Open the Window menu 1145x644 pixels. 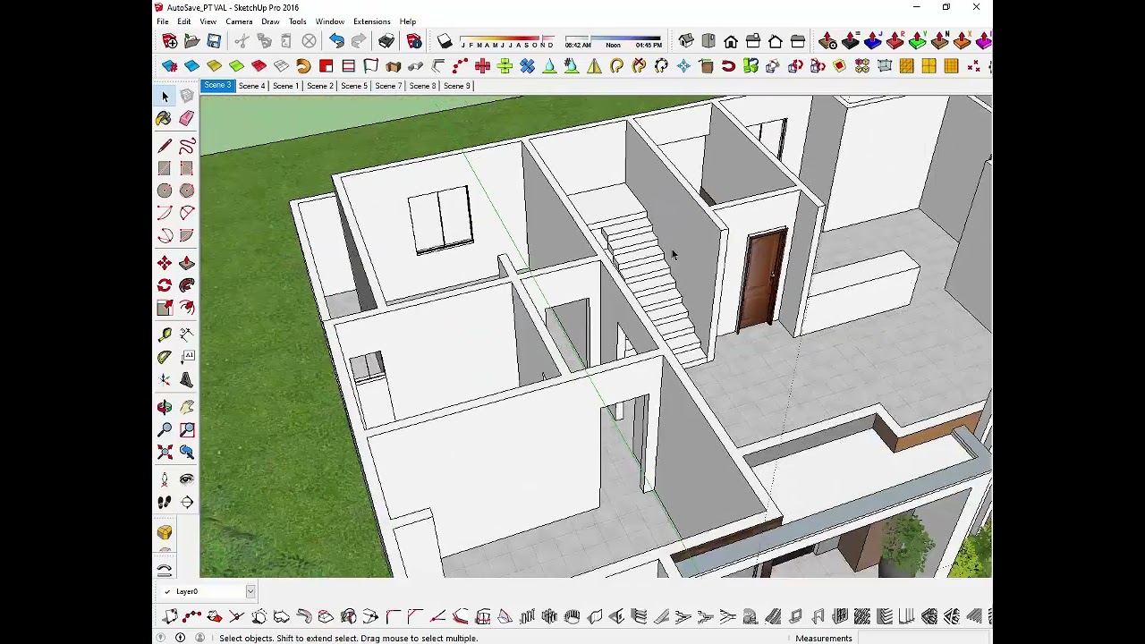(x=329, y=21)
